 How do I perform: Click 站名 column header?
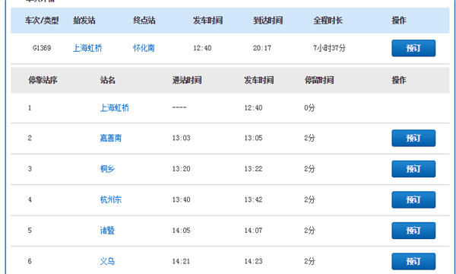pyautogui.click(x=108, y=81)
